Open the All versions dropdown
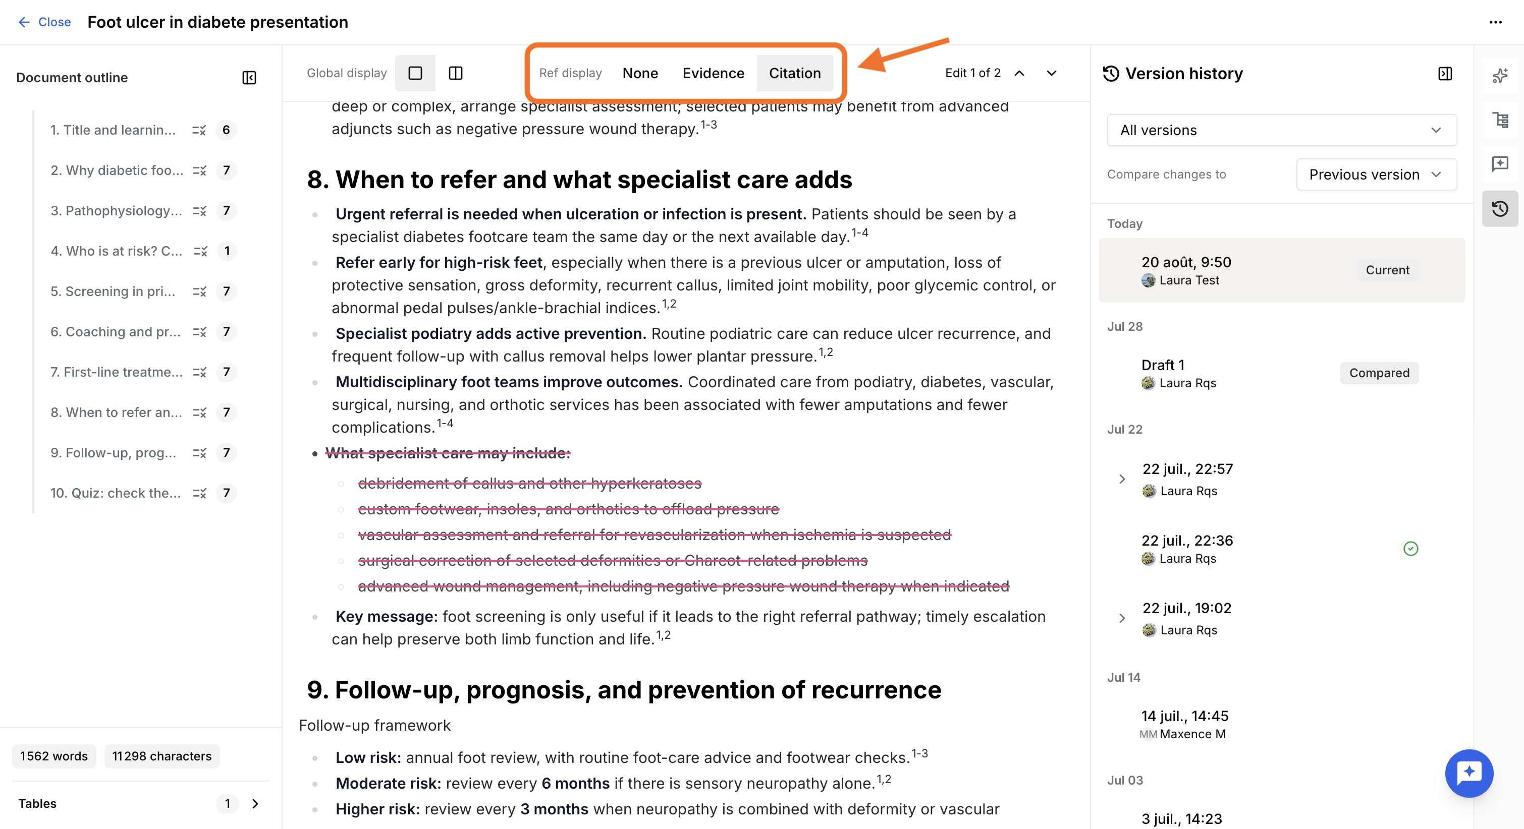This screenshot has height=829, width=1524. (x=1281, y=130)
